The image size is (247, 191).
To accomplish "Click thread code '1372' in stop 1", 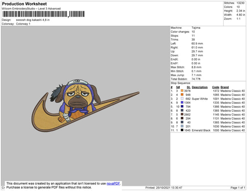I will (x=216, y=91).
